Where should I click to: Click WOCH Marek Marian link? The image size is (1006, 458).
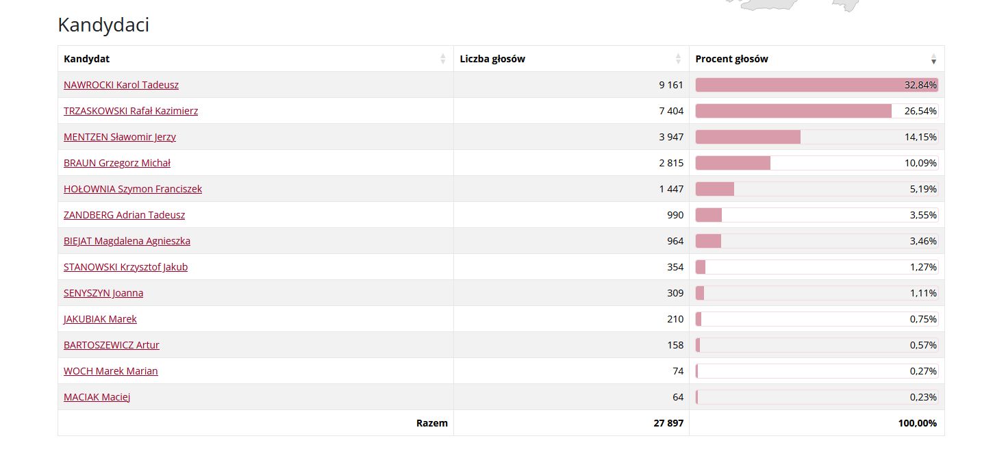(x=111, y=371)
